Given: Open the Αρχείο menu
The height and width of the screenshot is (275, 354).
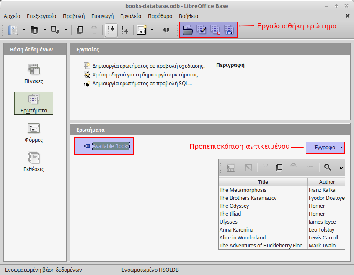Looking at the screenshot, I should [12, 16].
